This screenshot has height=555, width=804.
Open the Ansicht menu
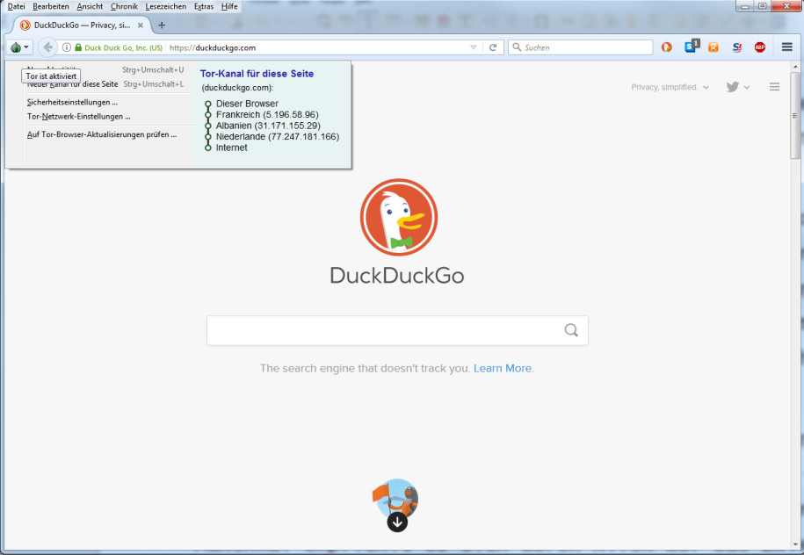pos(90,7)
